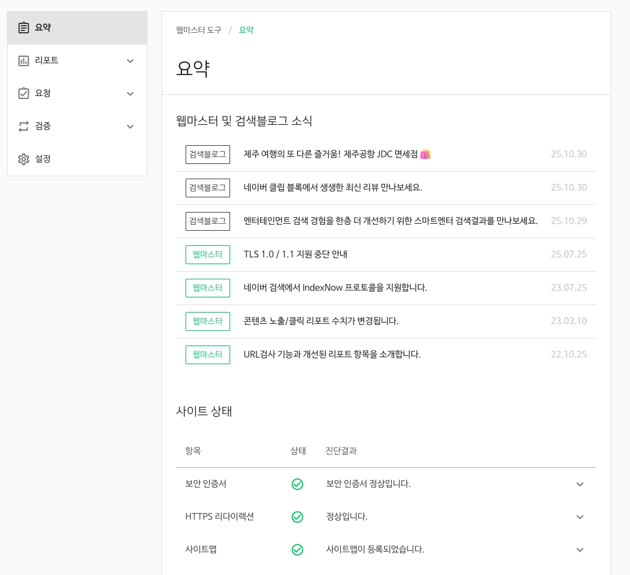Screen dimensions: 630x575
Task: Click the green check icon beside HTTPS 리다이렉션
Action: (x=297, y=517)
